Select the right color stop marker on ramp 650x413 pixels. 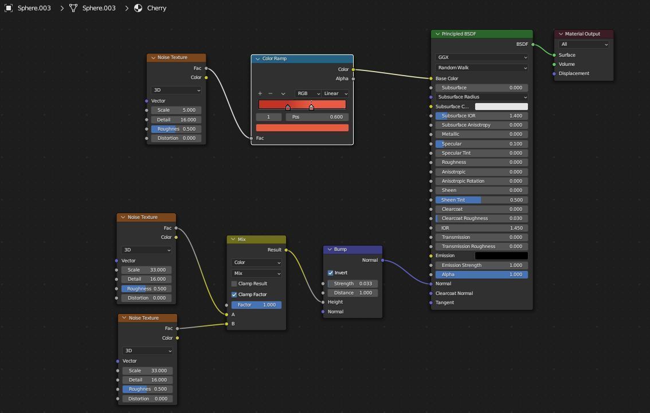311,107
